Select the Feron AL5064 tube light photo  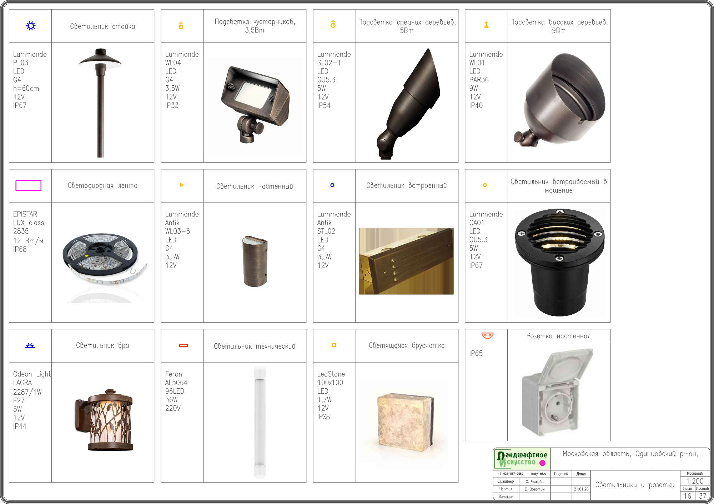(260, 422)
